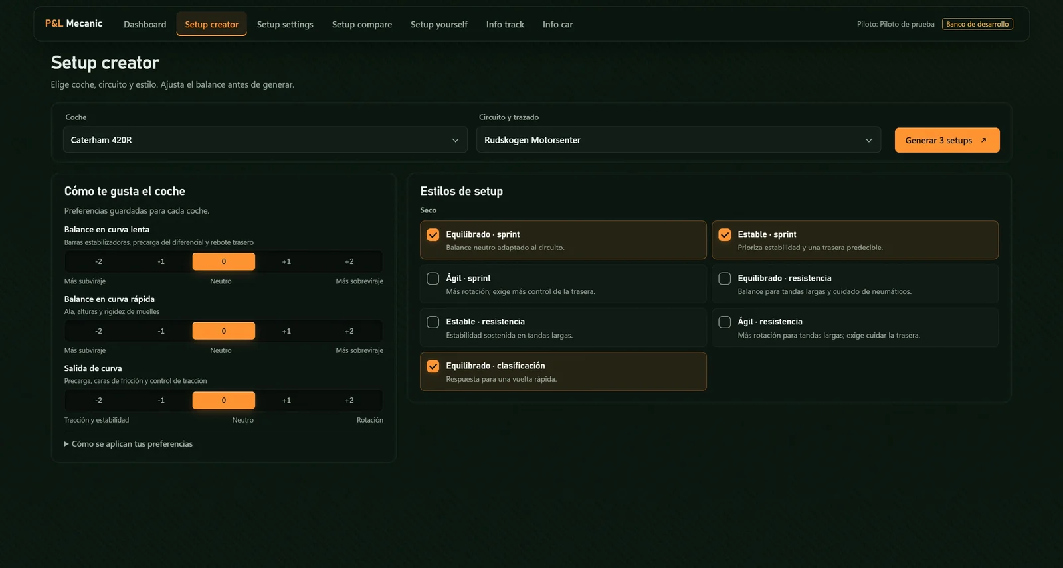Set Balance en curva lenta to +1
This screenshot has width=1063, height=568.
[286, 261]
